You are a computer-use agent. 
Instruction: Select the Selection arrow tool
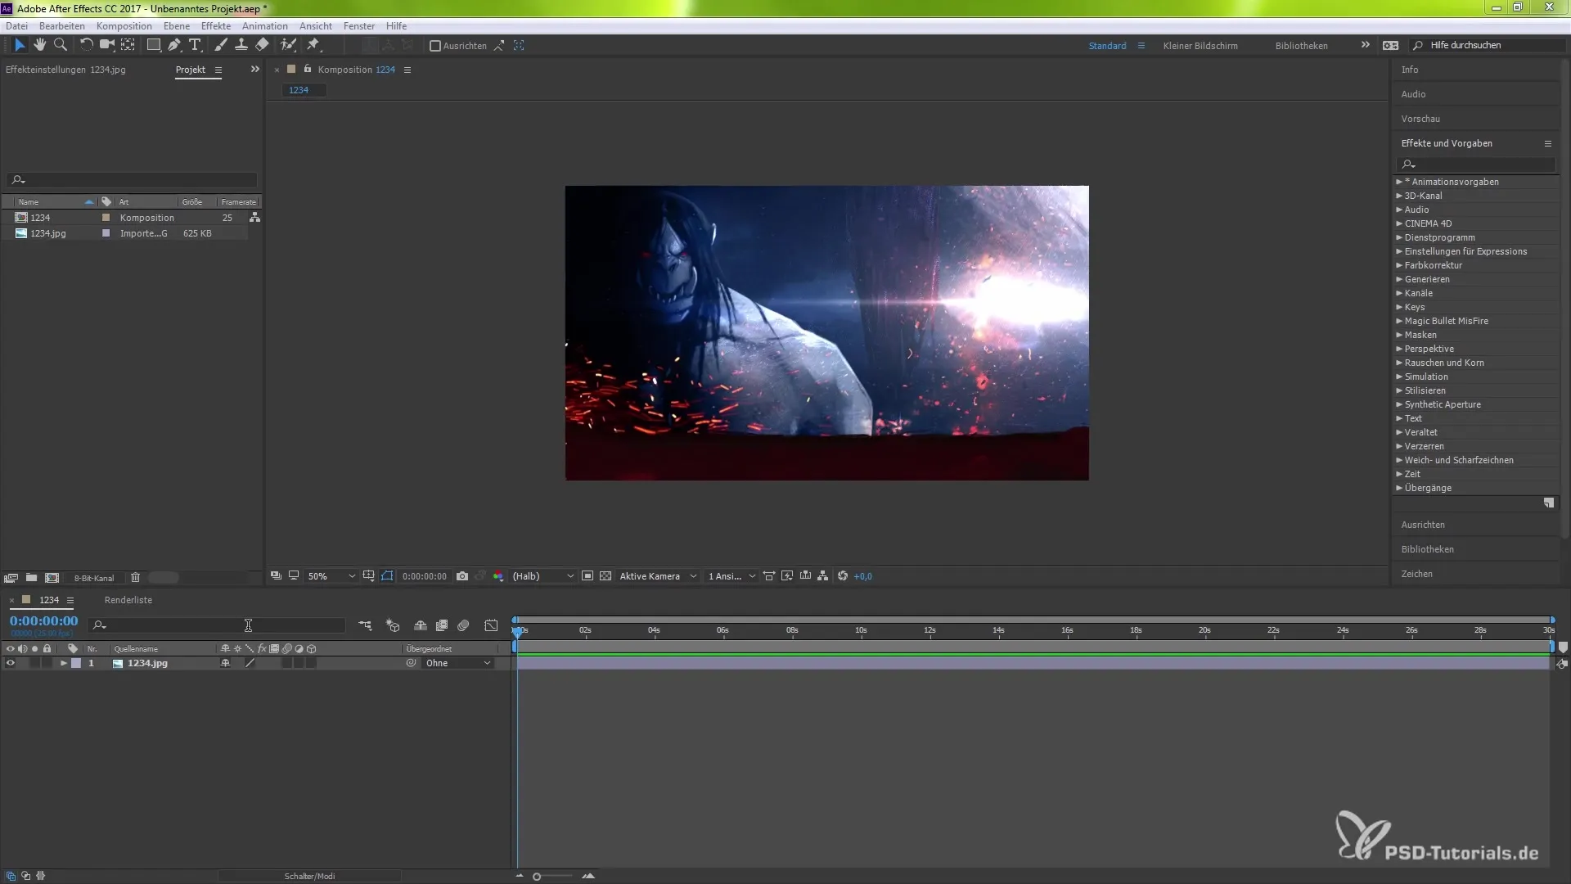pos(20,45)
